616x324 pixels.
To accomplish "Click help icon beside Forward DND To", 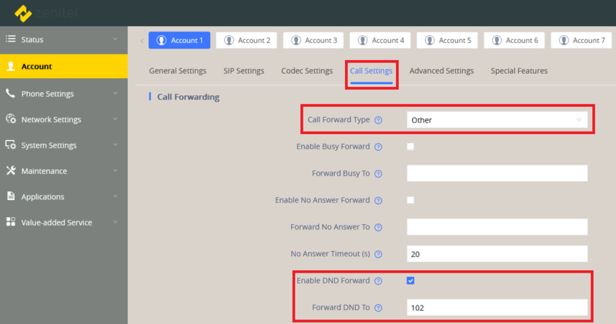I will [x=378, y=308].
